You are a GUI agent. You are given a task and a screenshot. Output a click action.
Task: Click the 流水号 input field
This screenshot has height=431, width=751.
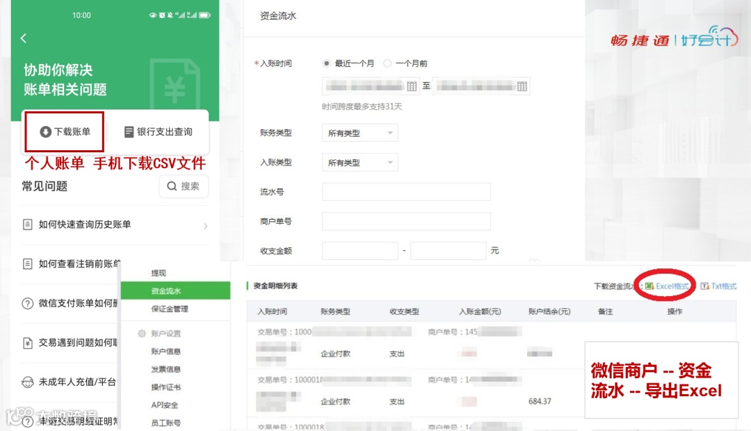(406, 192)
